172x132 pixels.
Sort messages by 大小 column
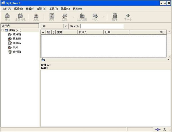point(148,32)
